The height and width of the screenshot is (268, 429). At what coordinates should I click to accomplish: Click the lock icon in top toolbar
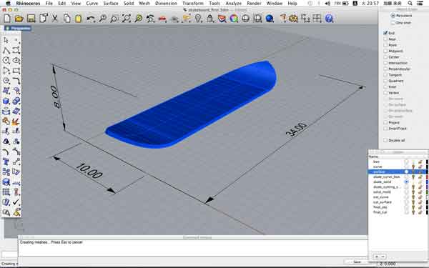click(x=210, y=19)
